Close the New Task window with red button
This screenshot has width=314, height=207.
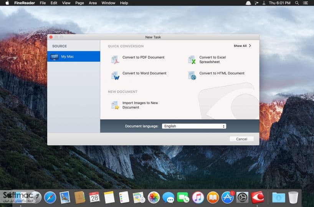51,37
